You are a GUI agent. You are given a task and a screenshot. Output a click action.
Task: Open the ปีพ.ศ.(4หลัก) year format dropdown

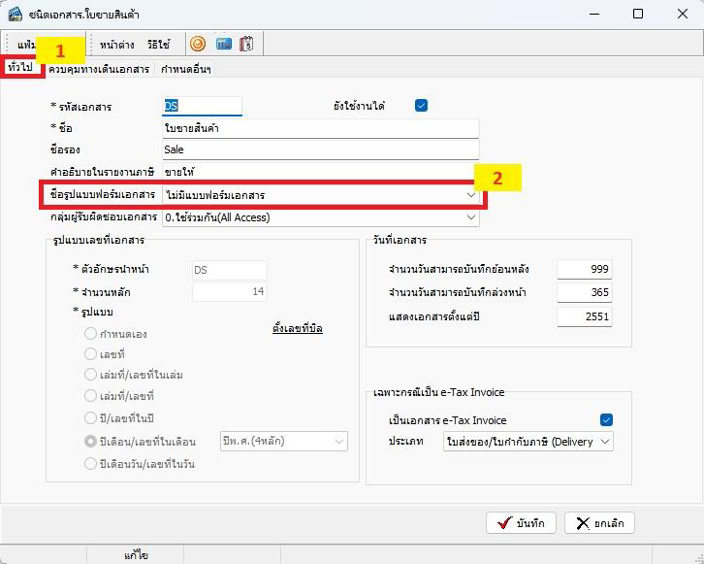tap(339, 442)
